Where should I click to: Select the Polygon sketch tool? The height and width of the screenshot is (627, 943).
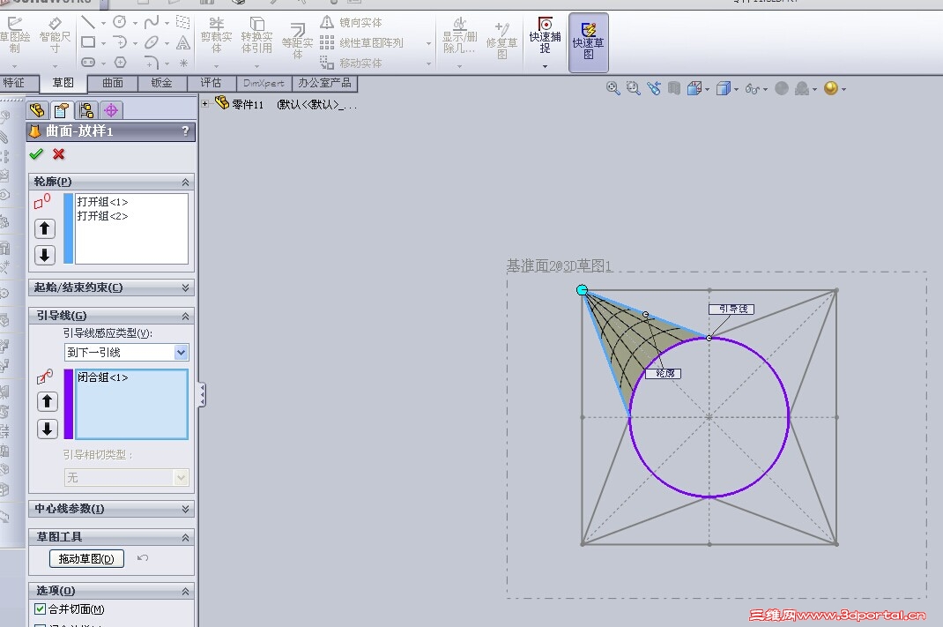click(120, 62)
